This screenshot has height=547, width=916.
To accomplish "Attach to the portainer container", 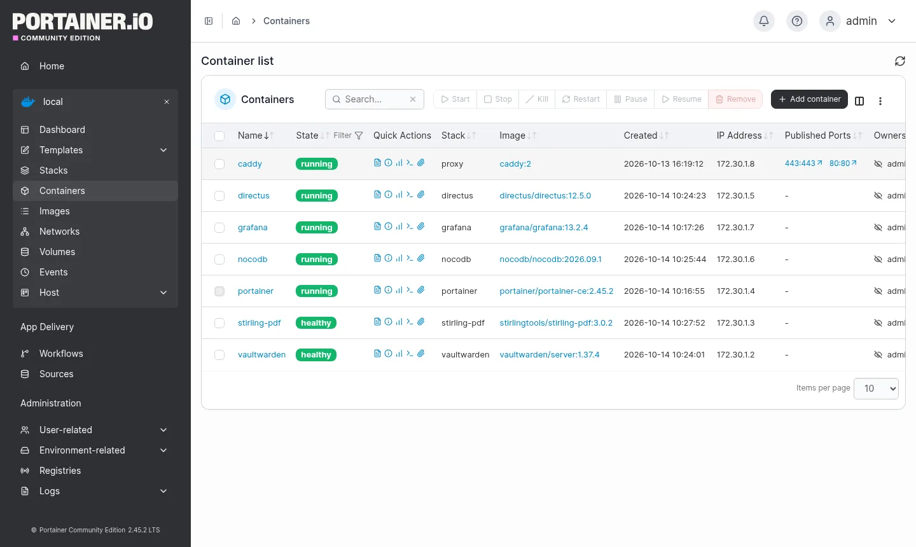I will click(420, 290).
